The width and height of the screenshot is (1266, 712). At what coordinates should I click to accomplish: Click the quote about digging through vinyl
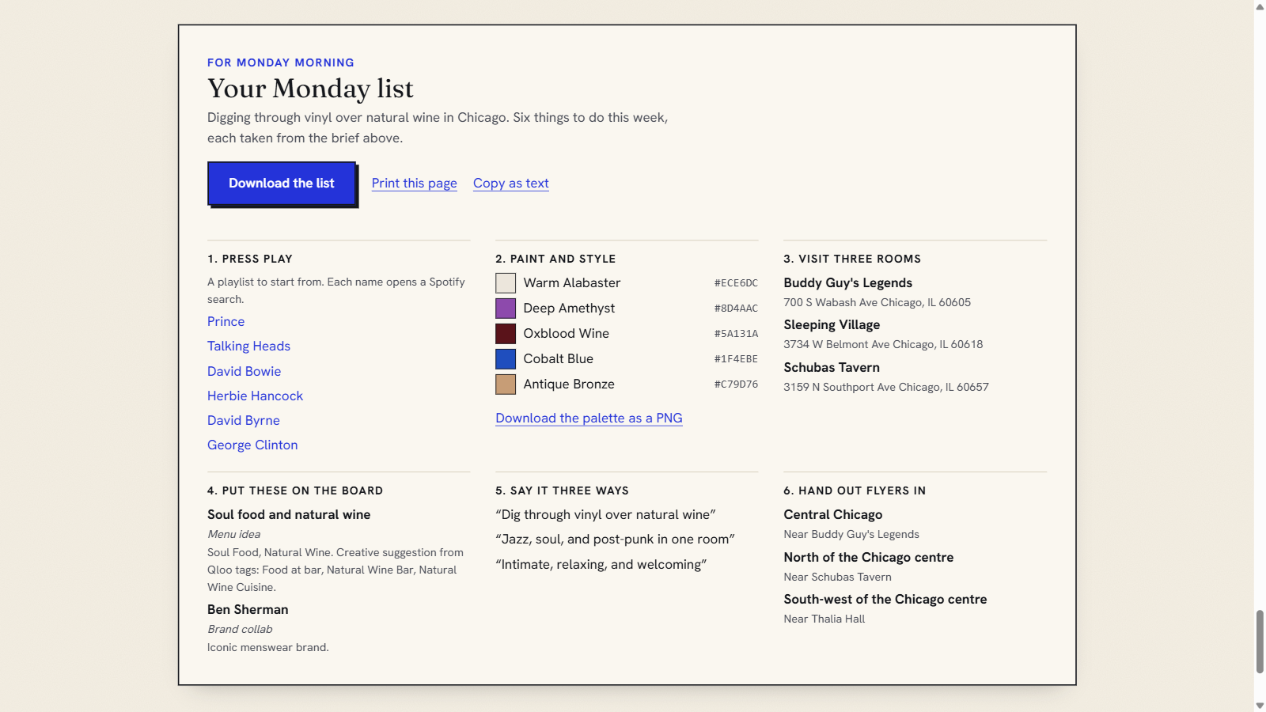coord(605,514)
